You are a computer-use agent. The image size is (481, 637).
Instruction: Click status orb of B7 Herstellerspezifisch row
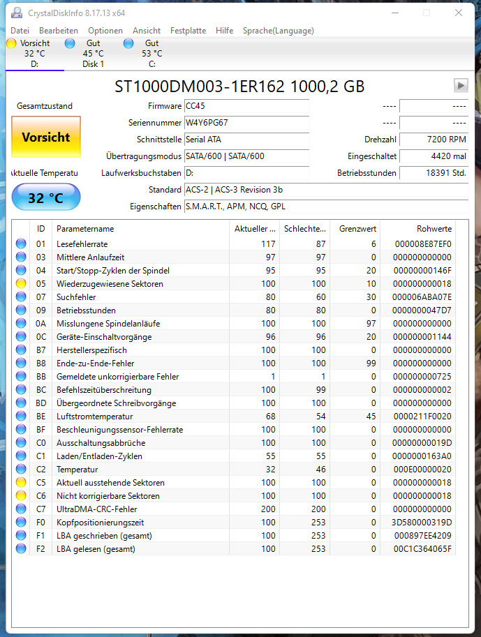coord(21,350)
